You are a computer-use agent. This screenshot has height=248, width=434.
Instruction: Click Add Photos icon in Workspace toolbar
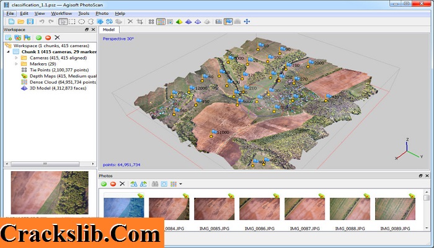click(x=18, y=37)
